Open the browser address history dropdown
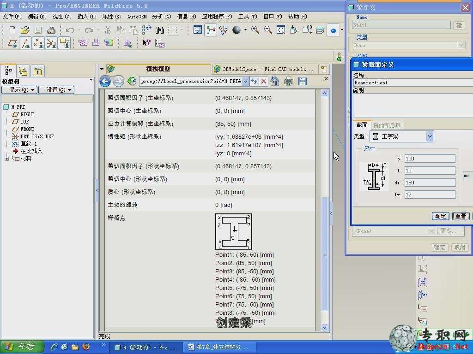473x354 pixels. pos(246,81)
